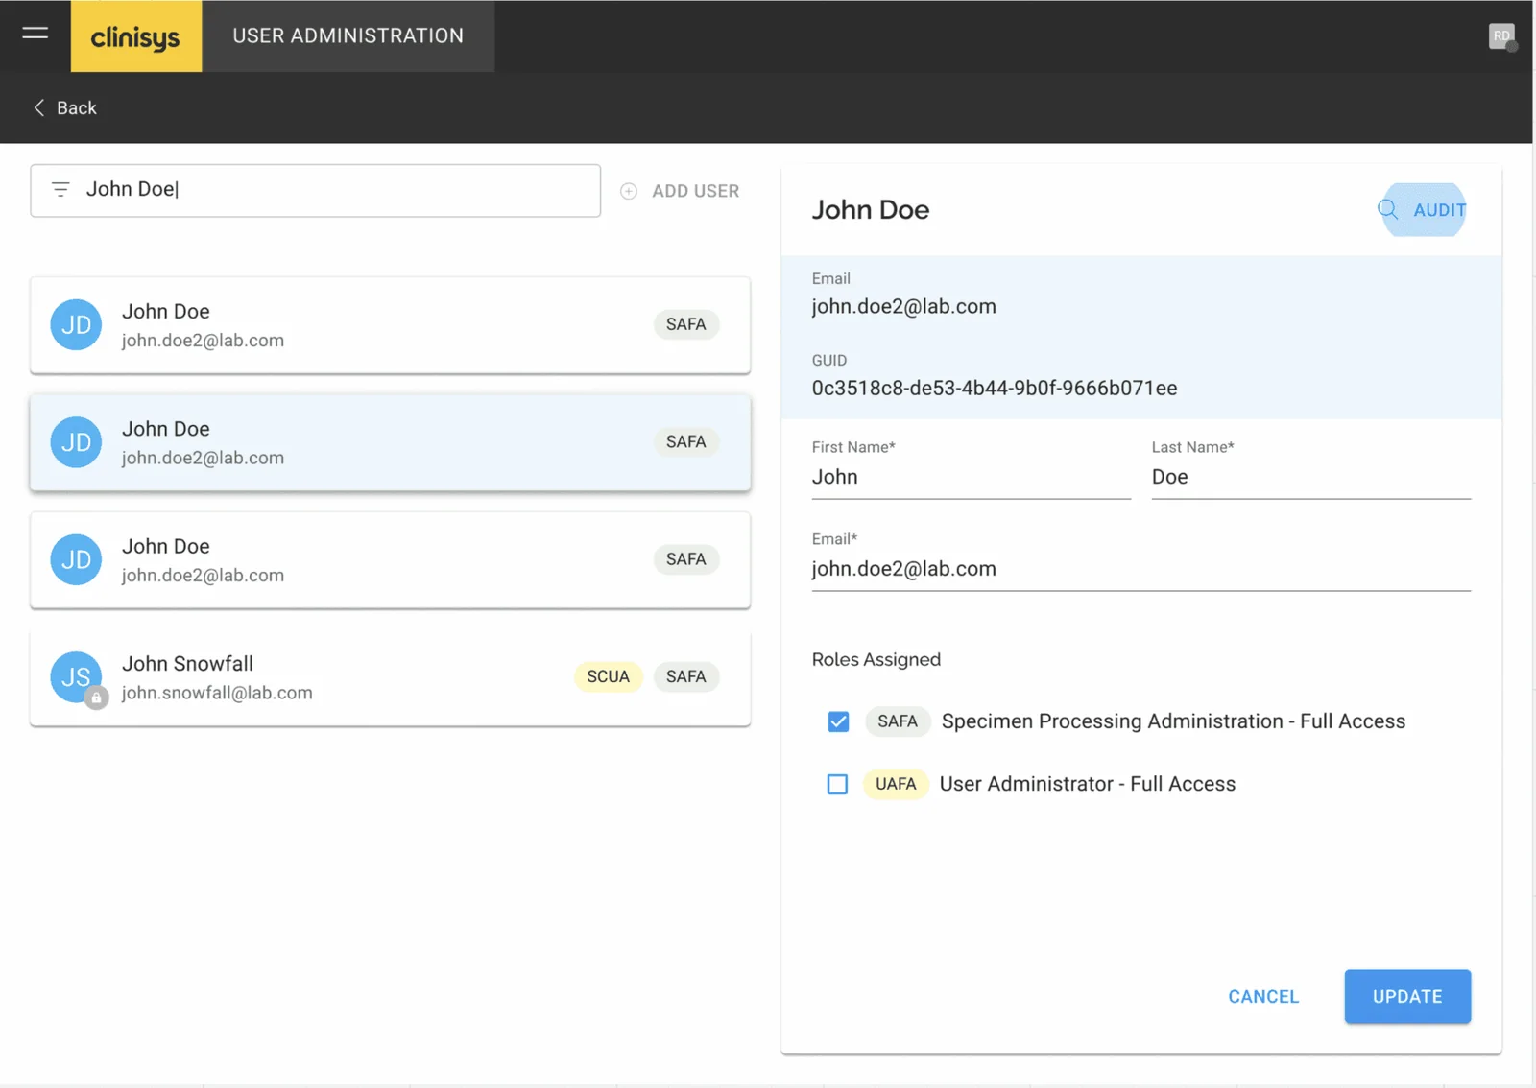Click the John Snowfall name text
Image resolution: width=1536 pixels, height=1088 pixels.
pos(187,663)
